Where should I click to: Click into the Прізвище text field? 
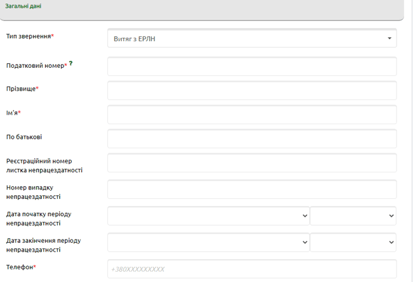(252, 91)
